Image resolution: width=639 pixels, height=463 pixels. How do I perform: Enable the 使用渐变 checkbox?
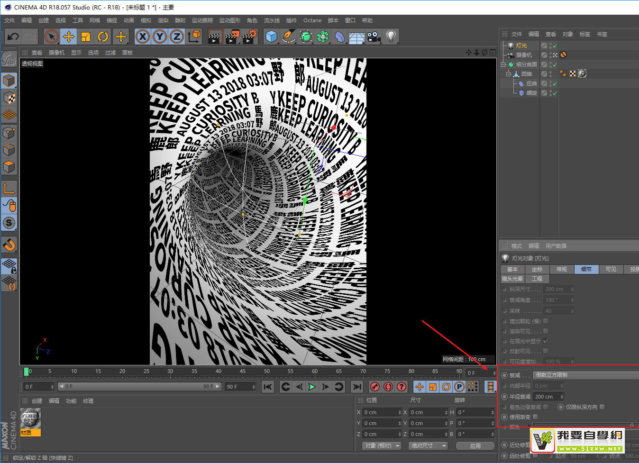(535, 417)
